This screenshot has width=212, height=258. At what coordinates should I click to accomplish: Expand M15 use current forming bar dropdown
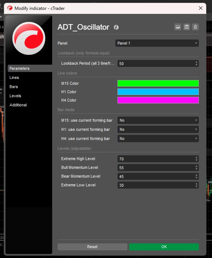158,120
